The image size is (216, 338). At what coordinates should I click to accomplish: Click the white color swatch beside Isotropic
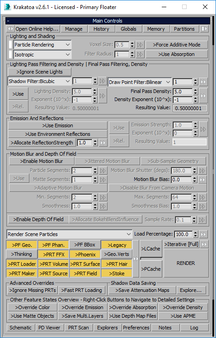(x=10, y=55)
